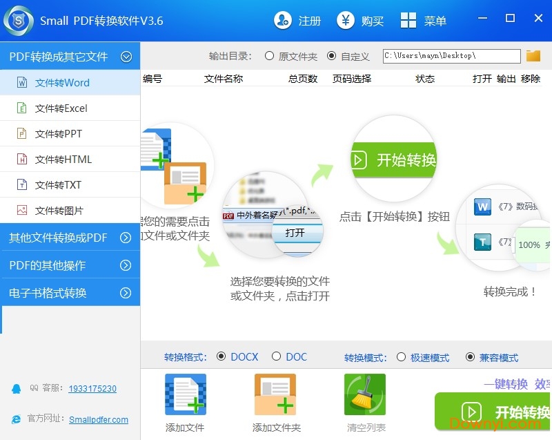552x440 pixels.
Task: Click the 清空列表 broom icon
Action: pyautogui.click(x=364, y=394)
